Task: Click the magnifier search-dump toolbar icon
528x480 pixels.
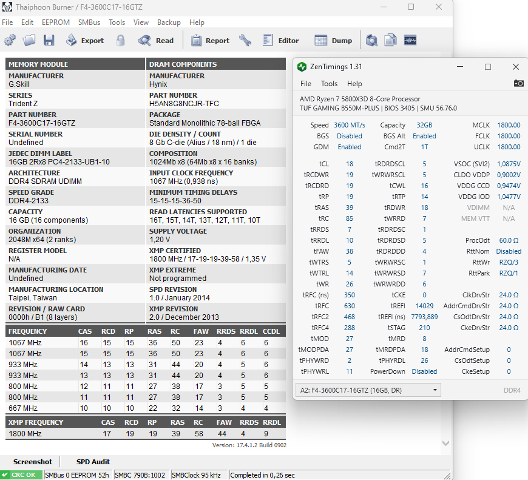Action: click(371, 41)
